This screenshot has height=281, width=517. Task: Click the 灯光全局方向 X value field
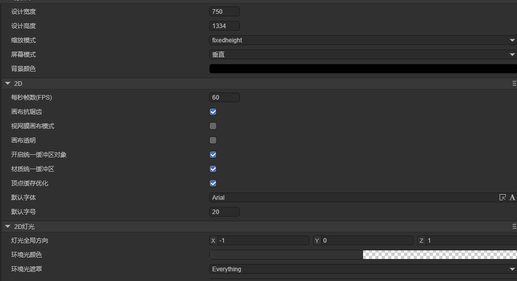263,241
